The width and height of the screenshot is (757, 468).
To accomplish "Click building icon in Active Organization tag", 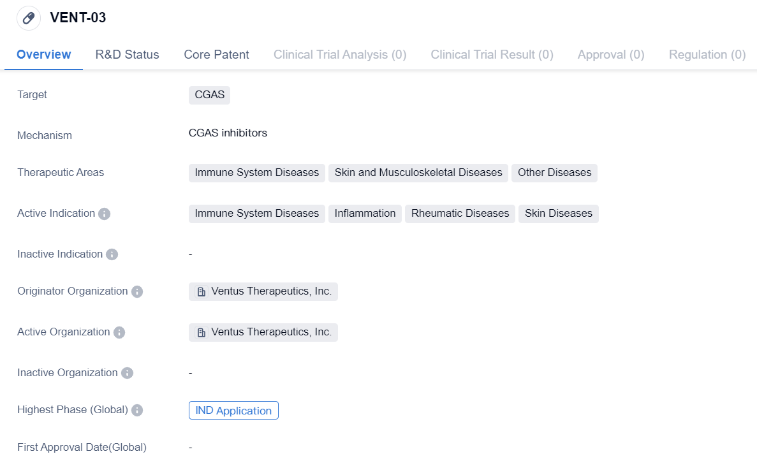I will point(202,333).
